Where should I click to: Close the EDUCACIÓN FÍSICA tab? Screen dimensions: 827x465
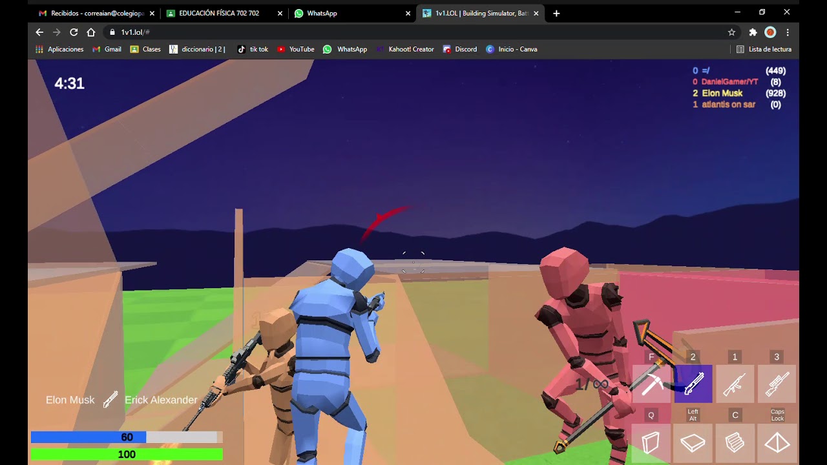280,13
